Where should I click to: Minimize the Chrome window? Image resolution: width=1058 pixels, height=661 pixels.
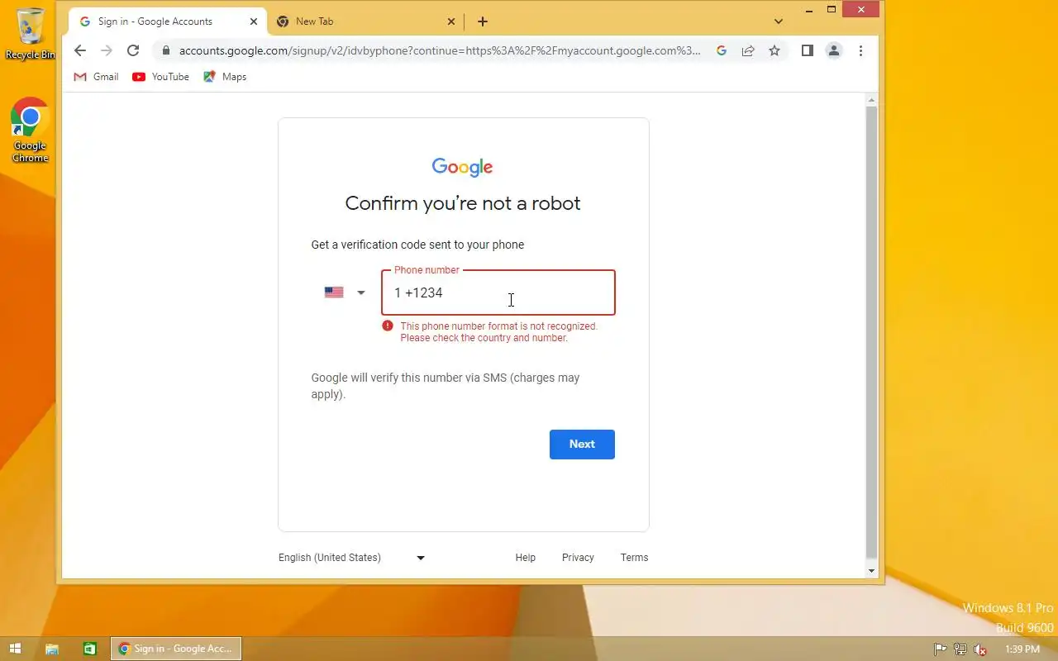tap(809, 10)
